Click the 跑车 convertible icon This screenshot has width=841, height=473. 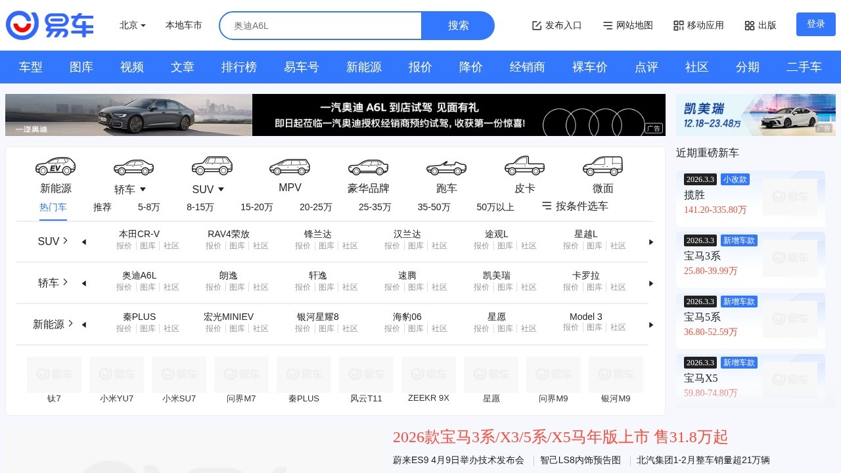[x=446, y=166]
